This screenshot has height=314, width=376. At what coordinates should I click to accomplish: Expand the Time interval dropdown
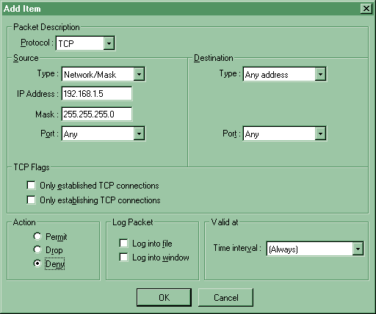[x=358, y=249]
